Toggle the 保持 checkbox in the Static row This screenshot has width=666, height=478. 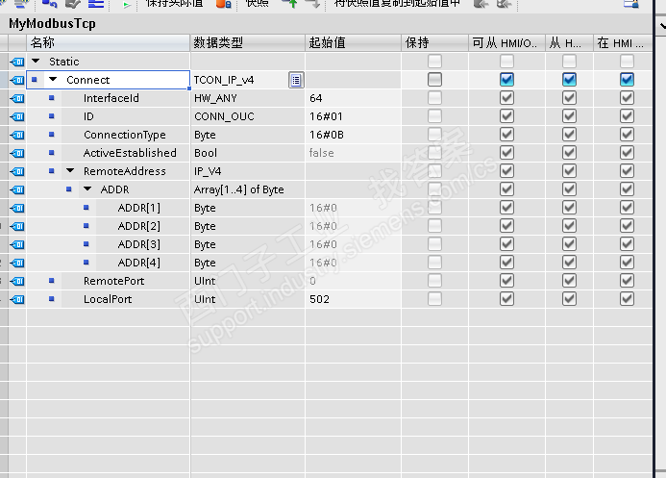coord(434,62)
